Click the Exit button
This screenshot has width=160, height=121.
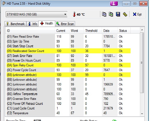pyautogui.click(x=137, y=14)
